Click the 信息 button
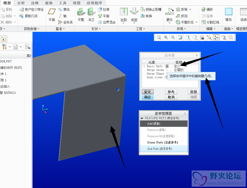This screenshot has height=188, width=247. 194,92
